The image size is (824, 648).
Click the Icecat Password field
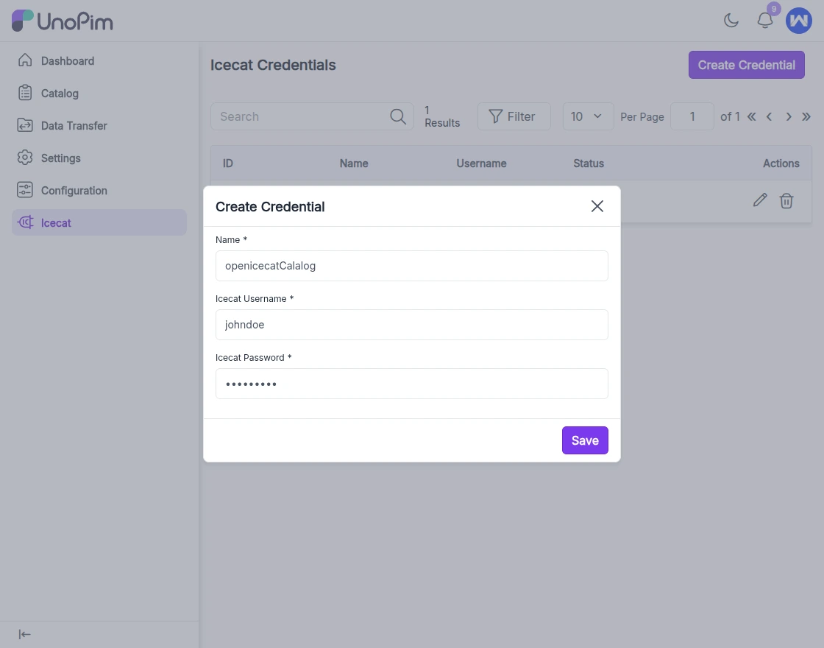411,384
